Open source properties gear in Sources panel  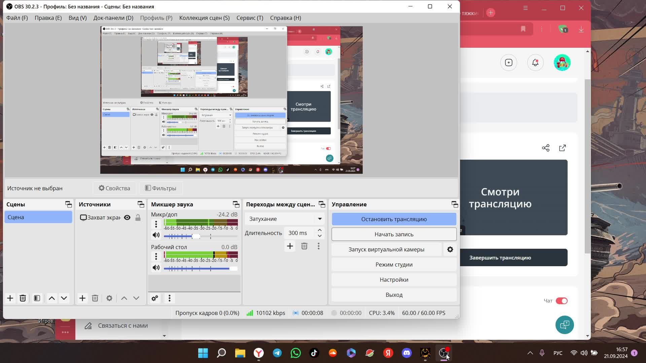pyautogui.click(x=109, y=298)
